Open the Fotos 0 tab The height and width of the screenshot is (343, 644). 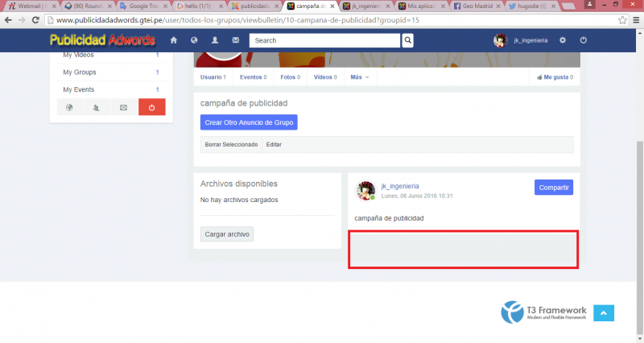[x=290, y=77]
